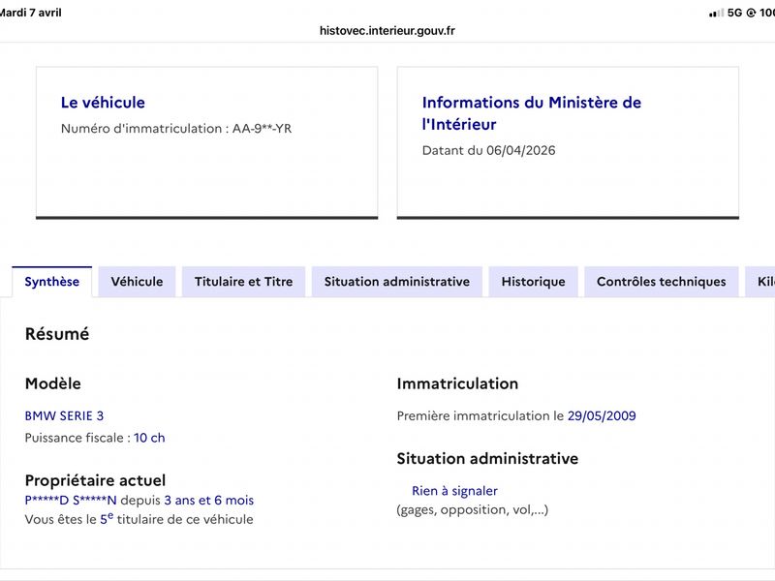
Task: Click the Rien à signaler status text
Action: tap(454, 491)
